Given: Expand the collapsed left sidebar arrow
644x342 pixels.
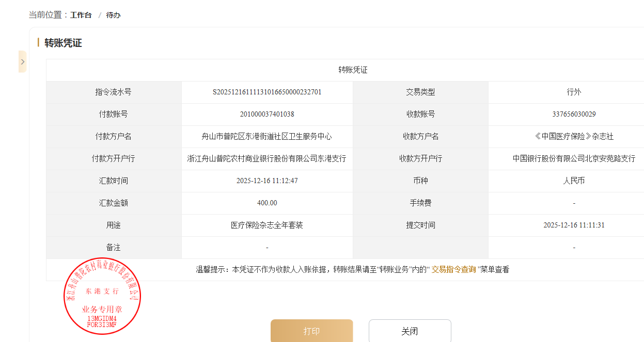Looking at the screenshot, I should click(22, 62).
